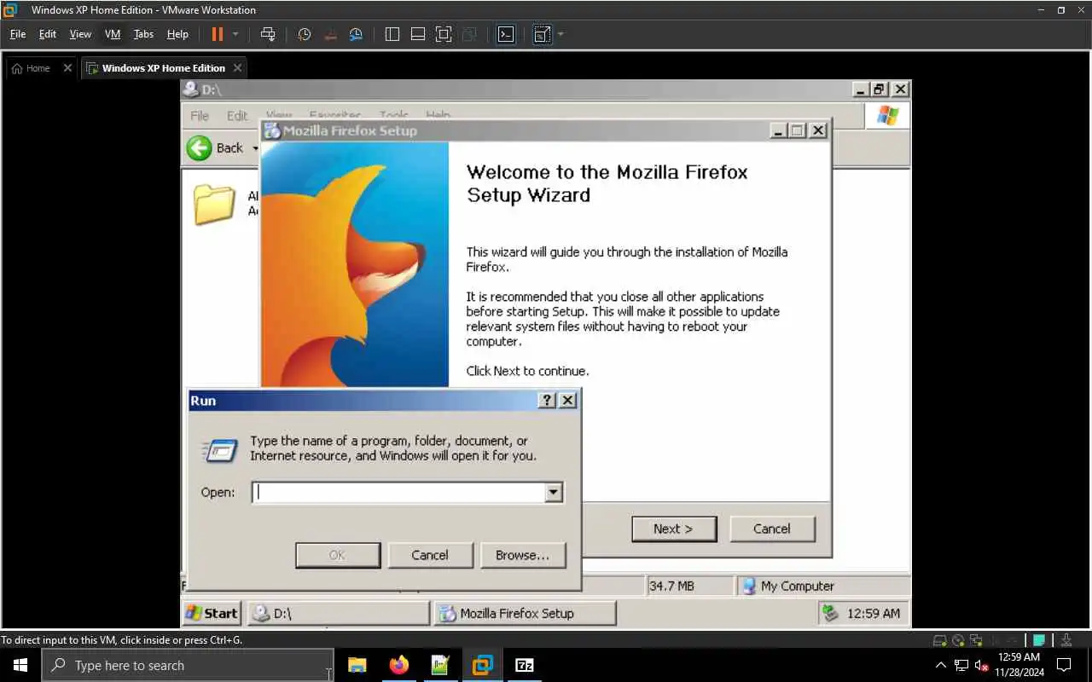The image size is (1092, 682).
Task: Click Cancel in the Run dialog
Action: tap(430, 555)
